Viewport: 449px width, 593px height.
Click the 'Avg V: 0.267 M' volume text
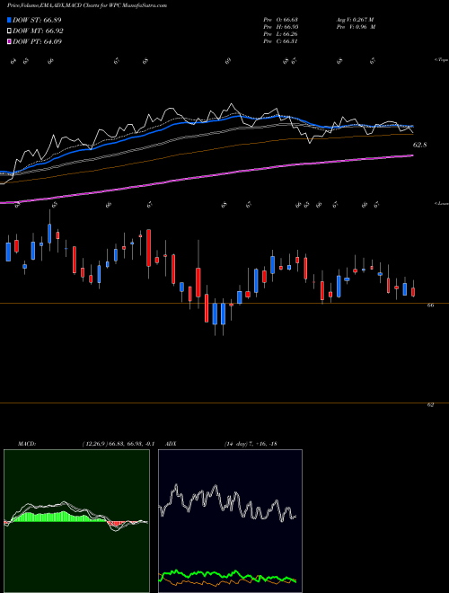(355, 20)
